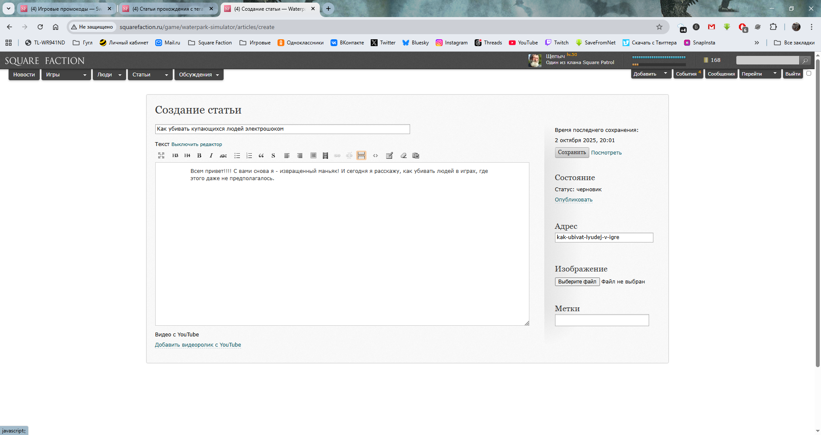Insert blockquote using quote icon
The height and width of the screenshot is (435, 821).
[261, 155]
